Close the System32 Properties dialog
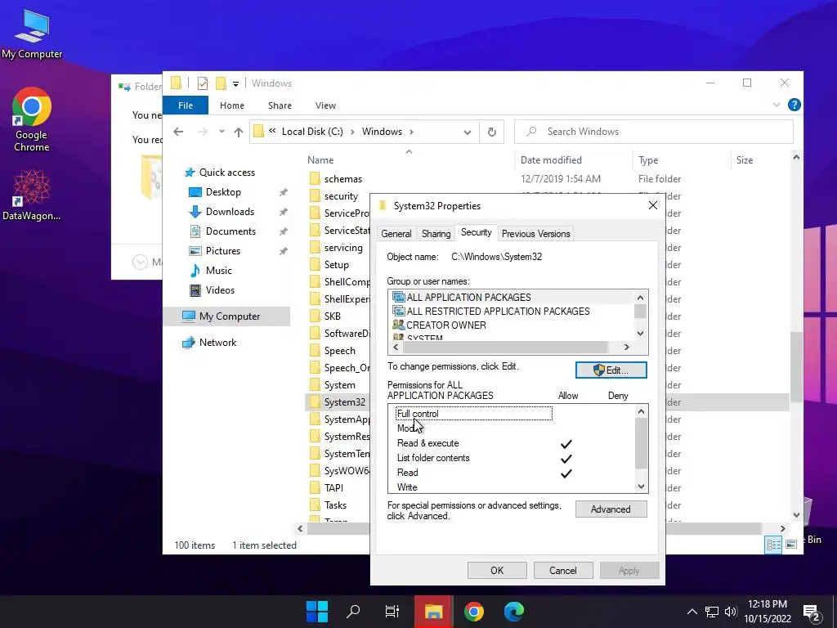This screenshot has width=837, height=628. (653, 205)
